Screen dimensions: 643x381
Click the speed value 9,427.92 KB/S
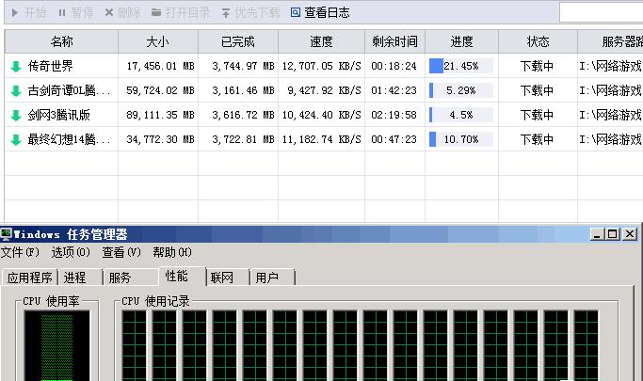pos(324,90)
